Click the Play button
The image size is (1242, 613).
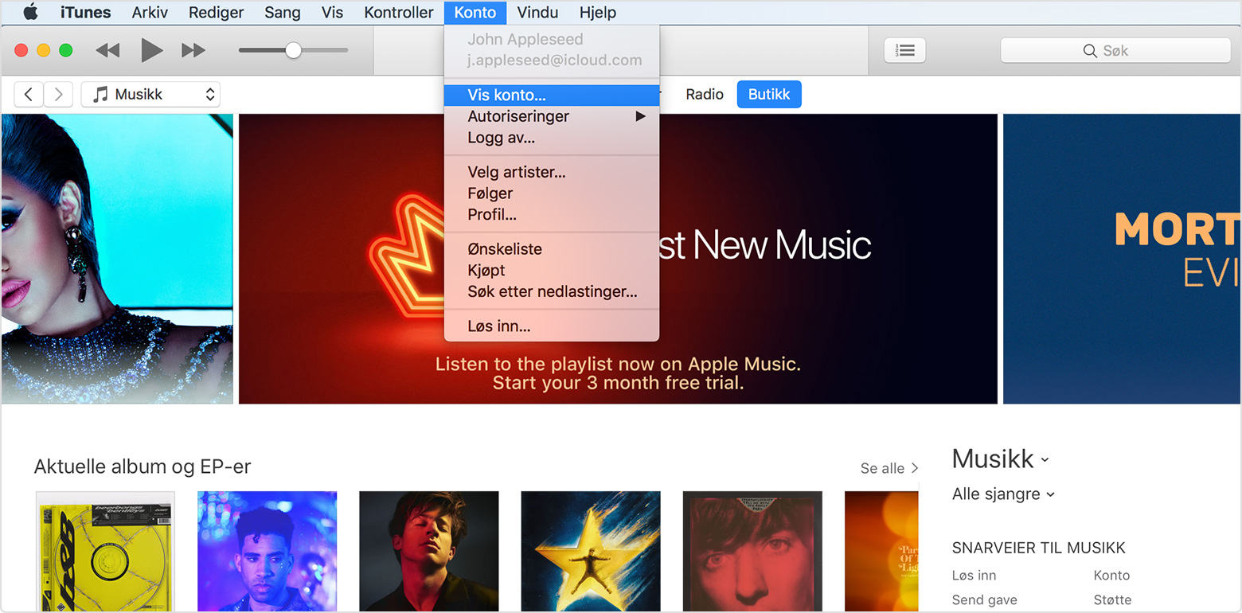[x=151, y=49]
